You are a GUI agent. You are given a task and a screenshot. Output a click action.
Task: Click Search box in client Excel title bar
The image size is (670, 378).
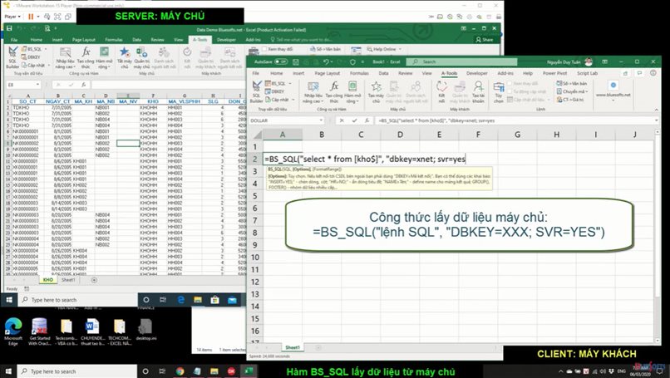(461, 62)
